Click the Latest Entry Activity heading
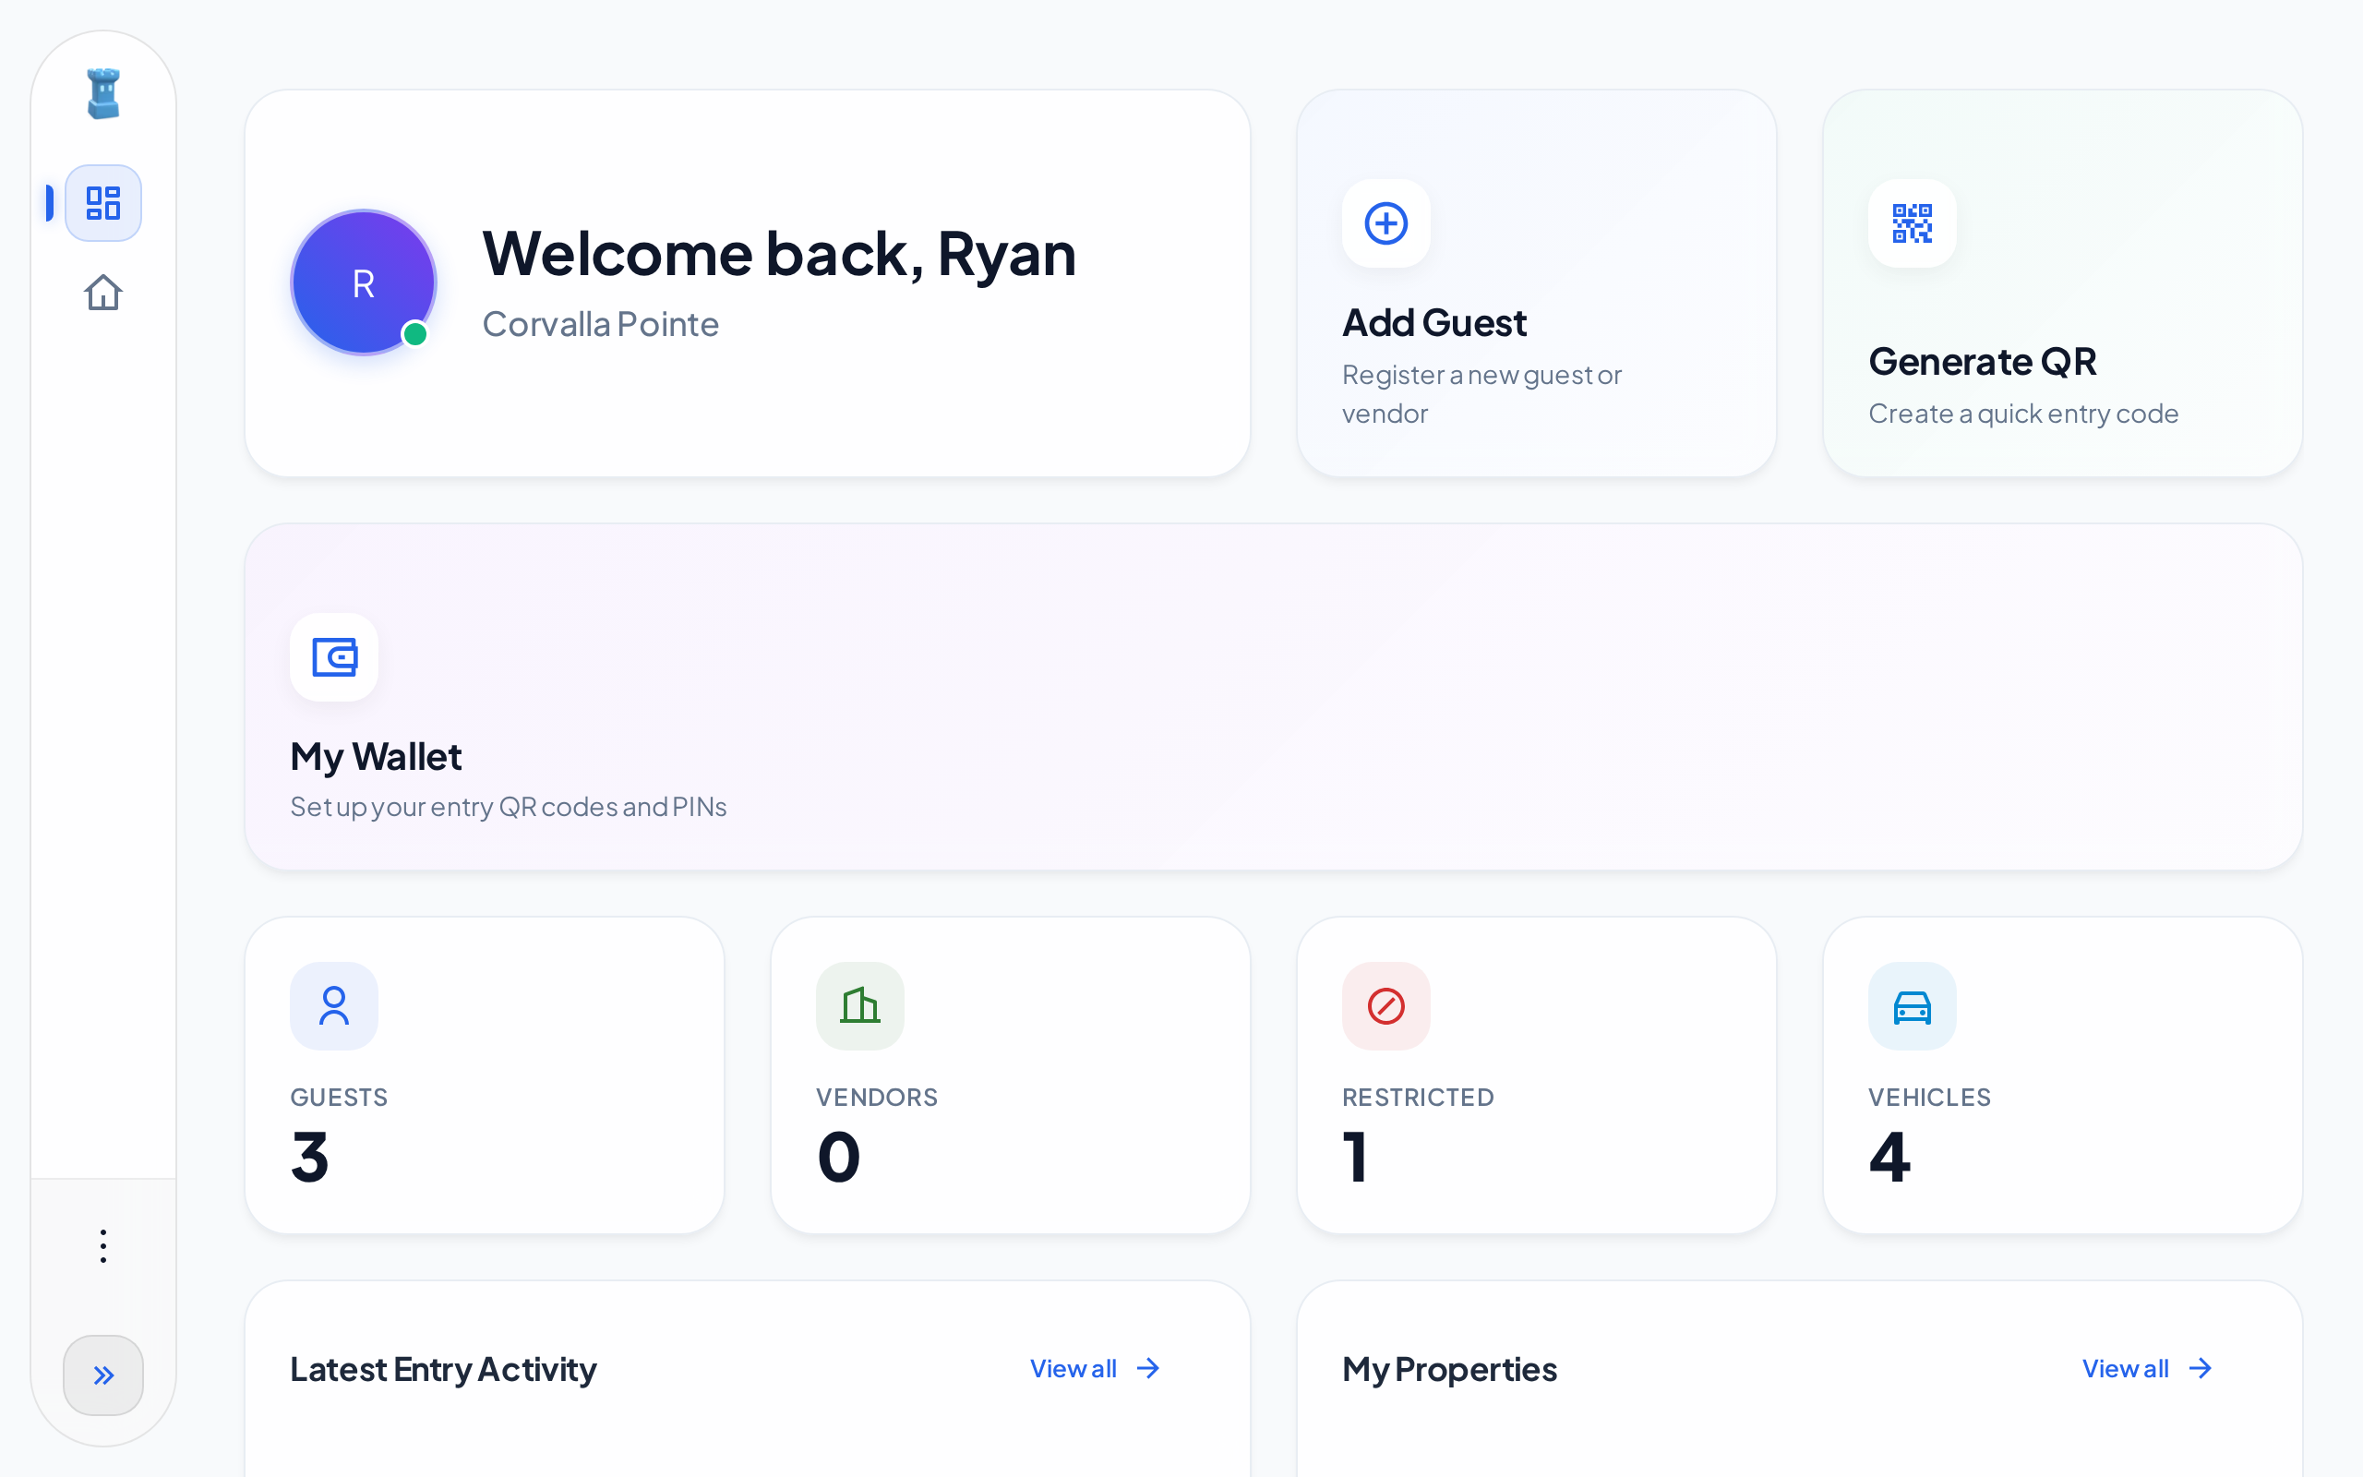This screenshot has width=2363, height=1477. tap(443, 1369)
